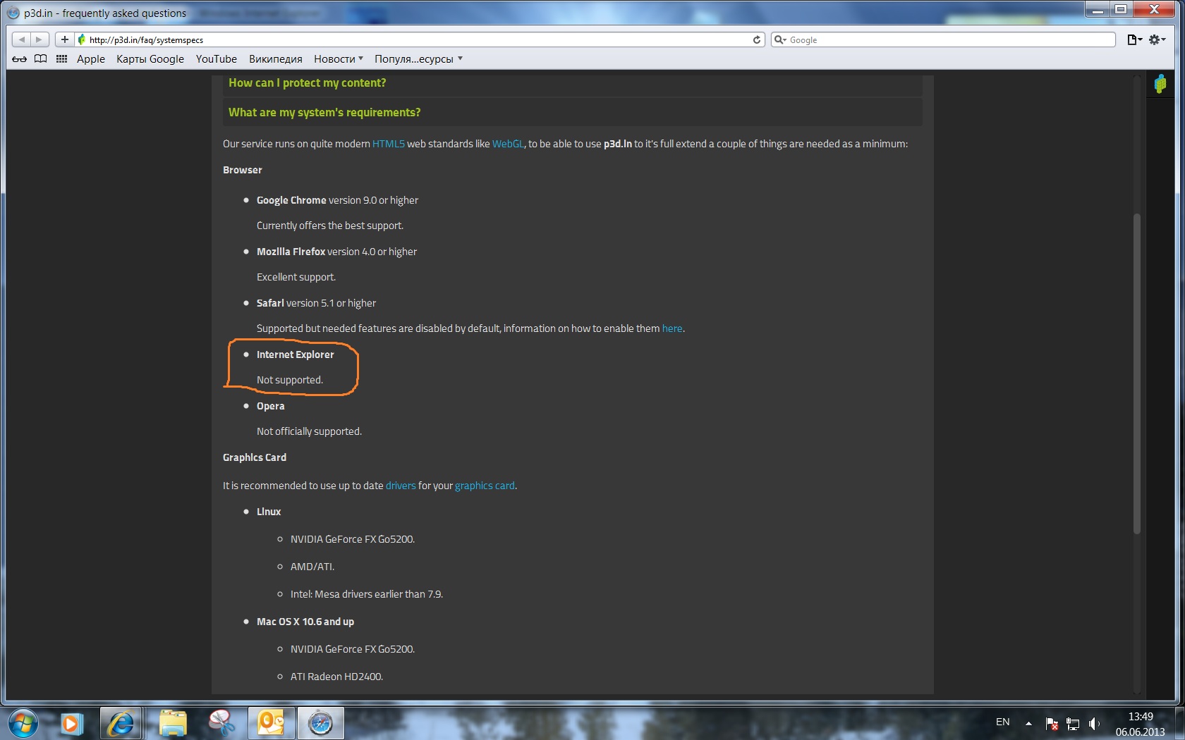The height and width of the screenshot is (740, 1185).
Task: Click the 'Browser' section heading
Action: click(243, 170)
